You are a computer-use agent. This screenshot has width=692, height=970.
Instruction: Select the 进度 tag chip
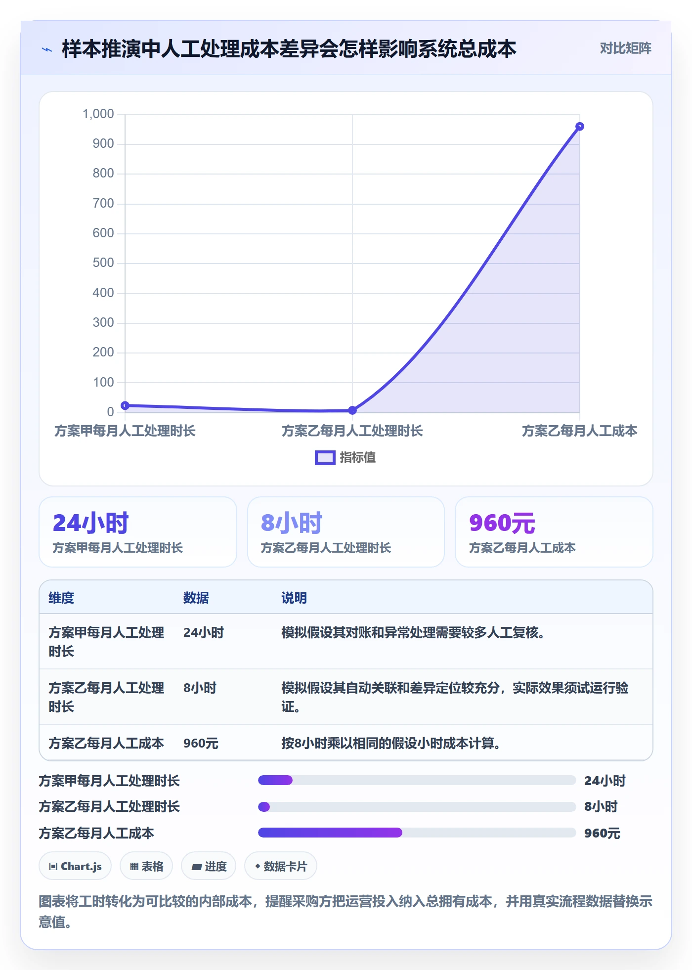209,866
